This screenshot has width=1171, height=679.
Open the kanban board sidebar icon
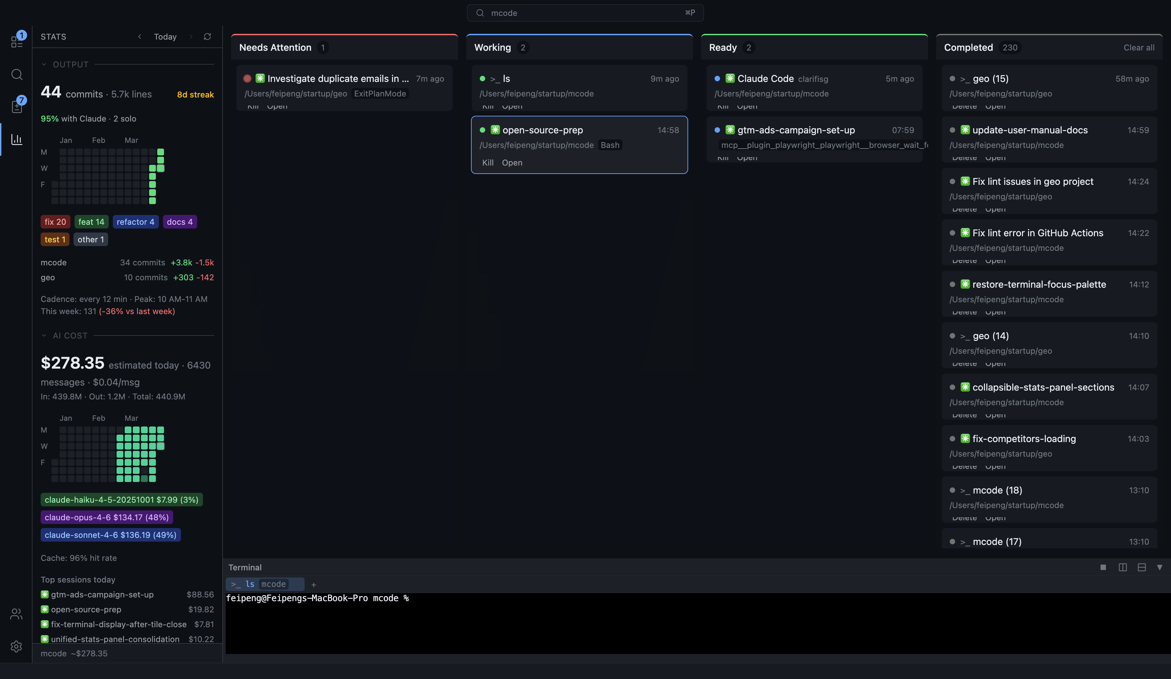[x=17, y=42]
